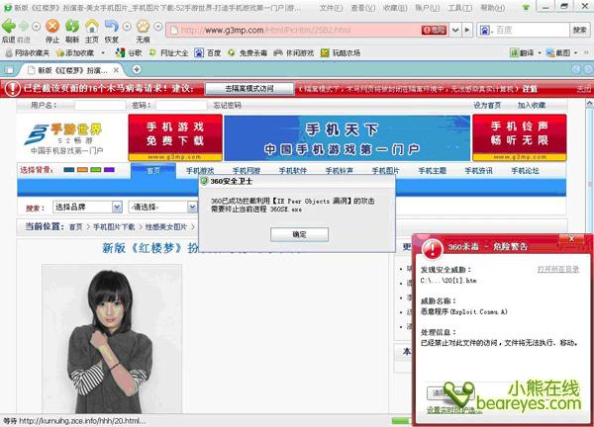Choose the orange background color swatch
594x427 pixels.
[82, 170]
